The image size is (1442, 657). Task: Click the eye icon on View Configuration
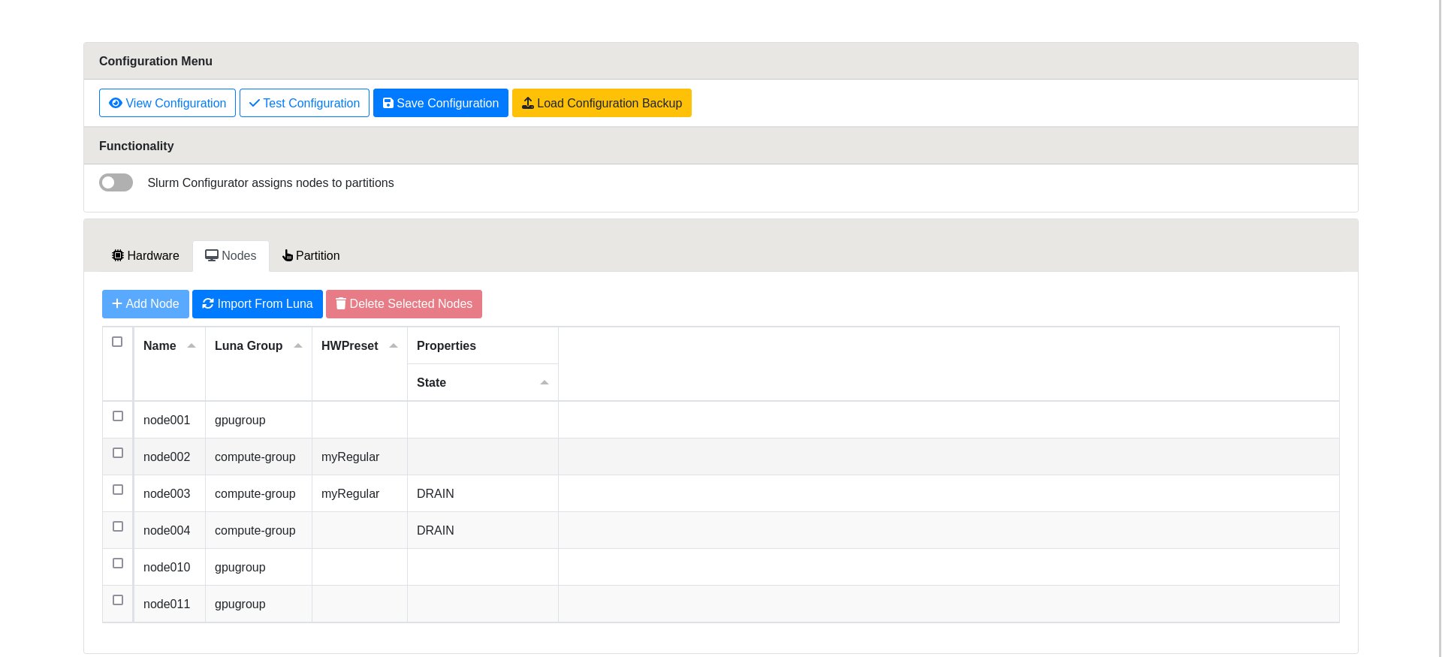116,103
